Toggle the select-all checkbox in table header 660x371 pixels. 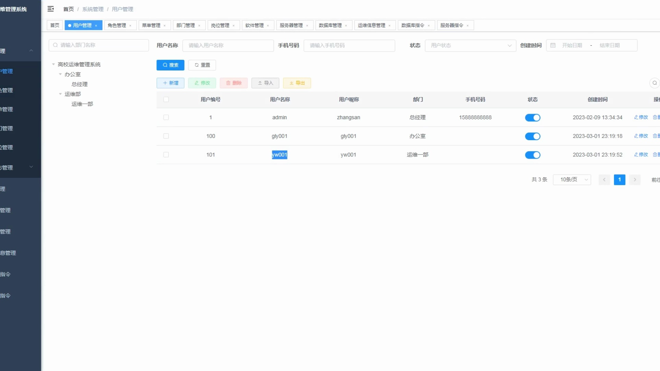tap(166, 100)
